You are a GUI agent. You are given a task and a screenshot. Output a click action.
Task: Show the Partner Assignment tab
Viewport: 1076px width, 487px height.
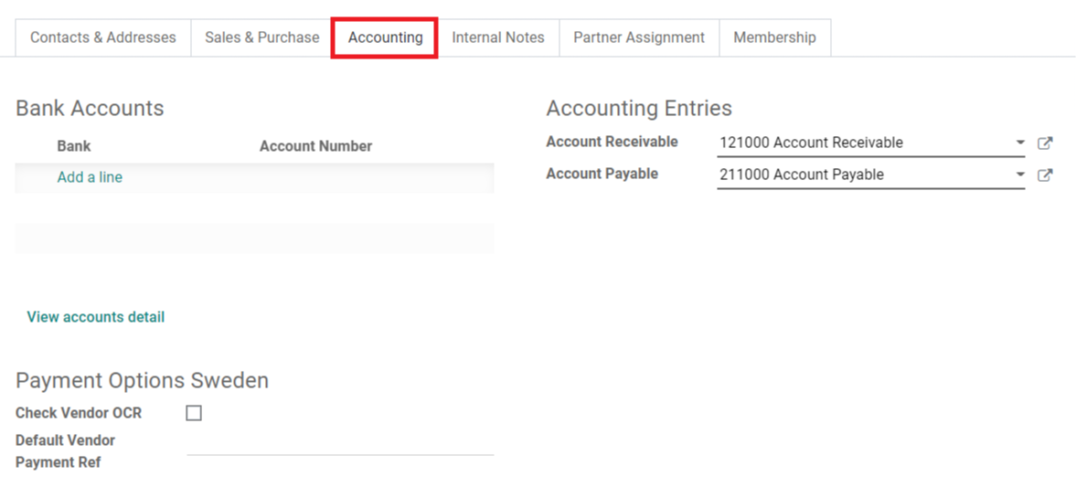638,37
